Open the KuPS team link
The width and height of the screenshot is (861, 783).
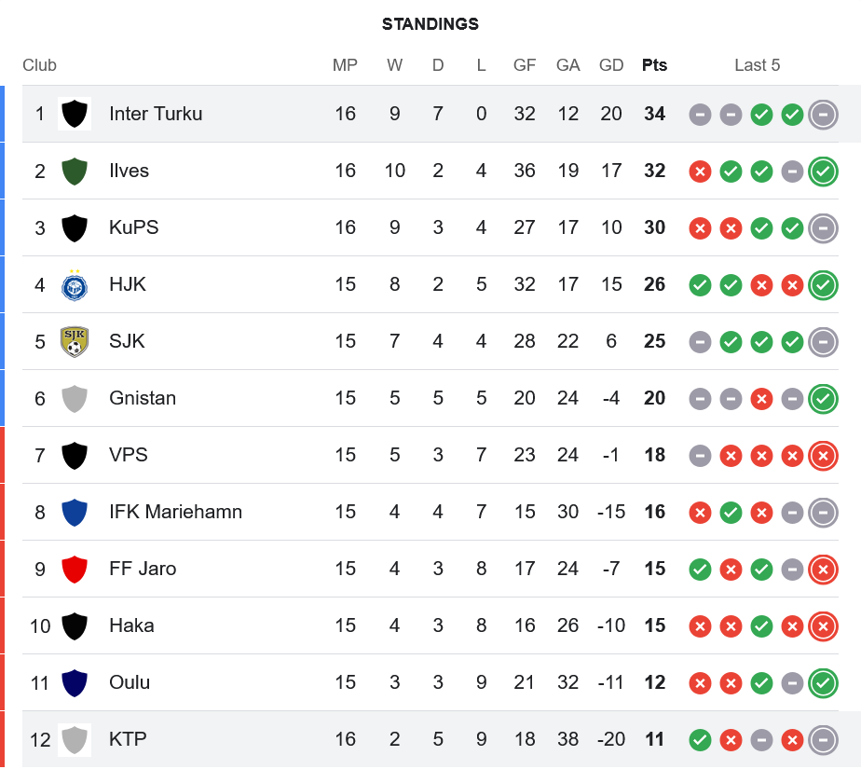[134, 227]
